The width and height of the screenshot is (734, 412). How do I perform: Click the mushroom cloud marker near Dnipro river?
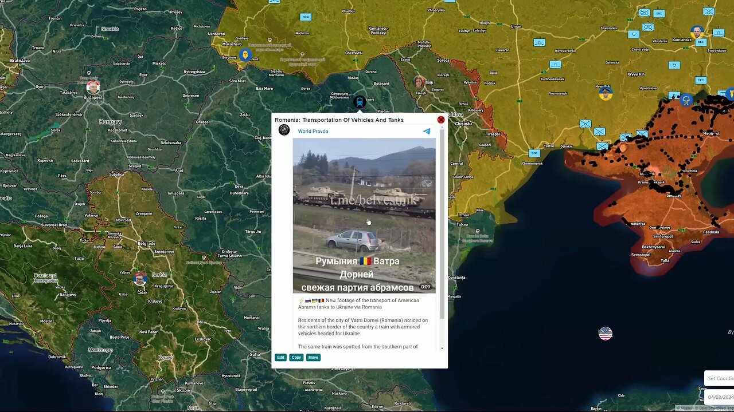pos(686,101)
